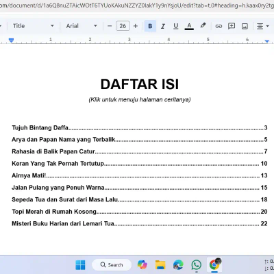274x274 pixels.
Task: Open the Title paragraph style dropdown
Action: click(x=34, y=26)
